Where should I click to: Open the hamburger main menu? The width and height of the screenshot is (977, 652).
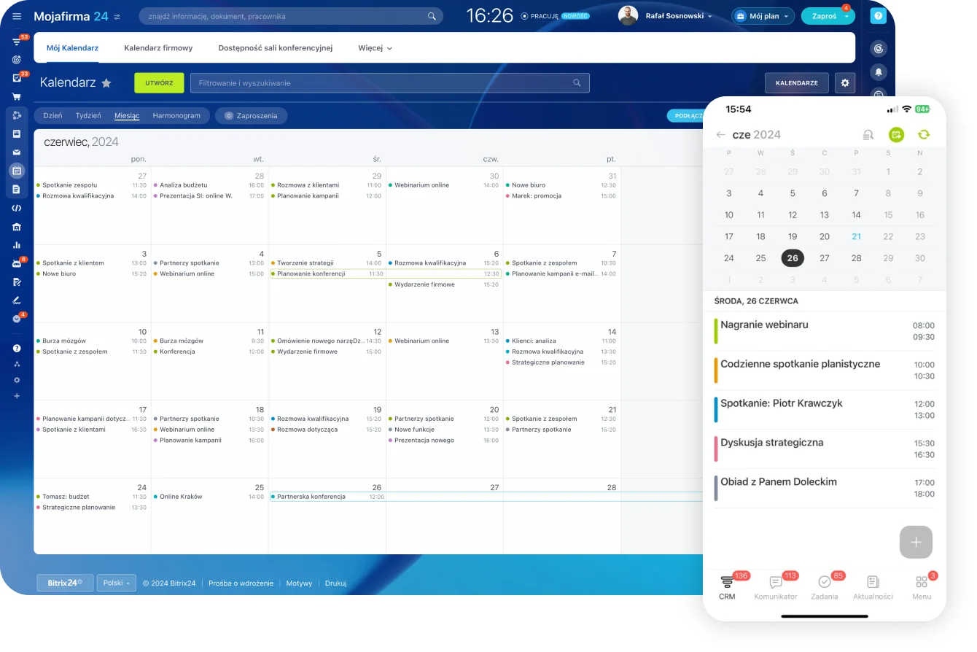coord(17,16)
